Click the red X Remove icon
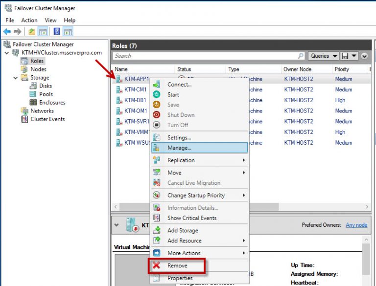Screen dimensions: 376x286 (x=157, y=265)
